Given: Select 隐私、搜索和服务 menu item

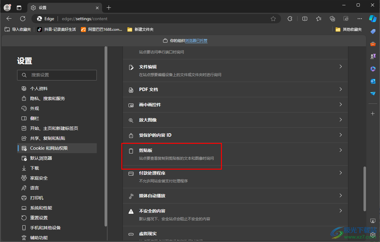Looking at the screenshot, I should [x=57, y=98].
